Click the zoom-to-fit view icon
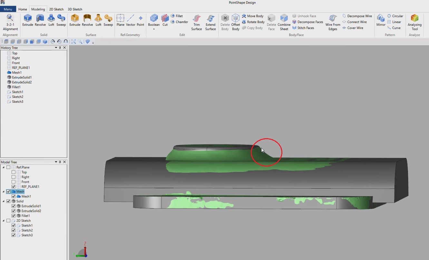Screen dimensions: 429x260 73,42
